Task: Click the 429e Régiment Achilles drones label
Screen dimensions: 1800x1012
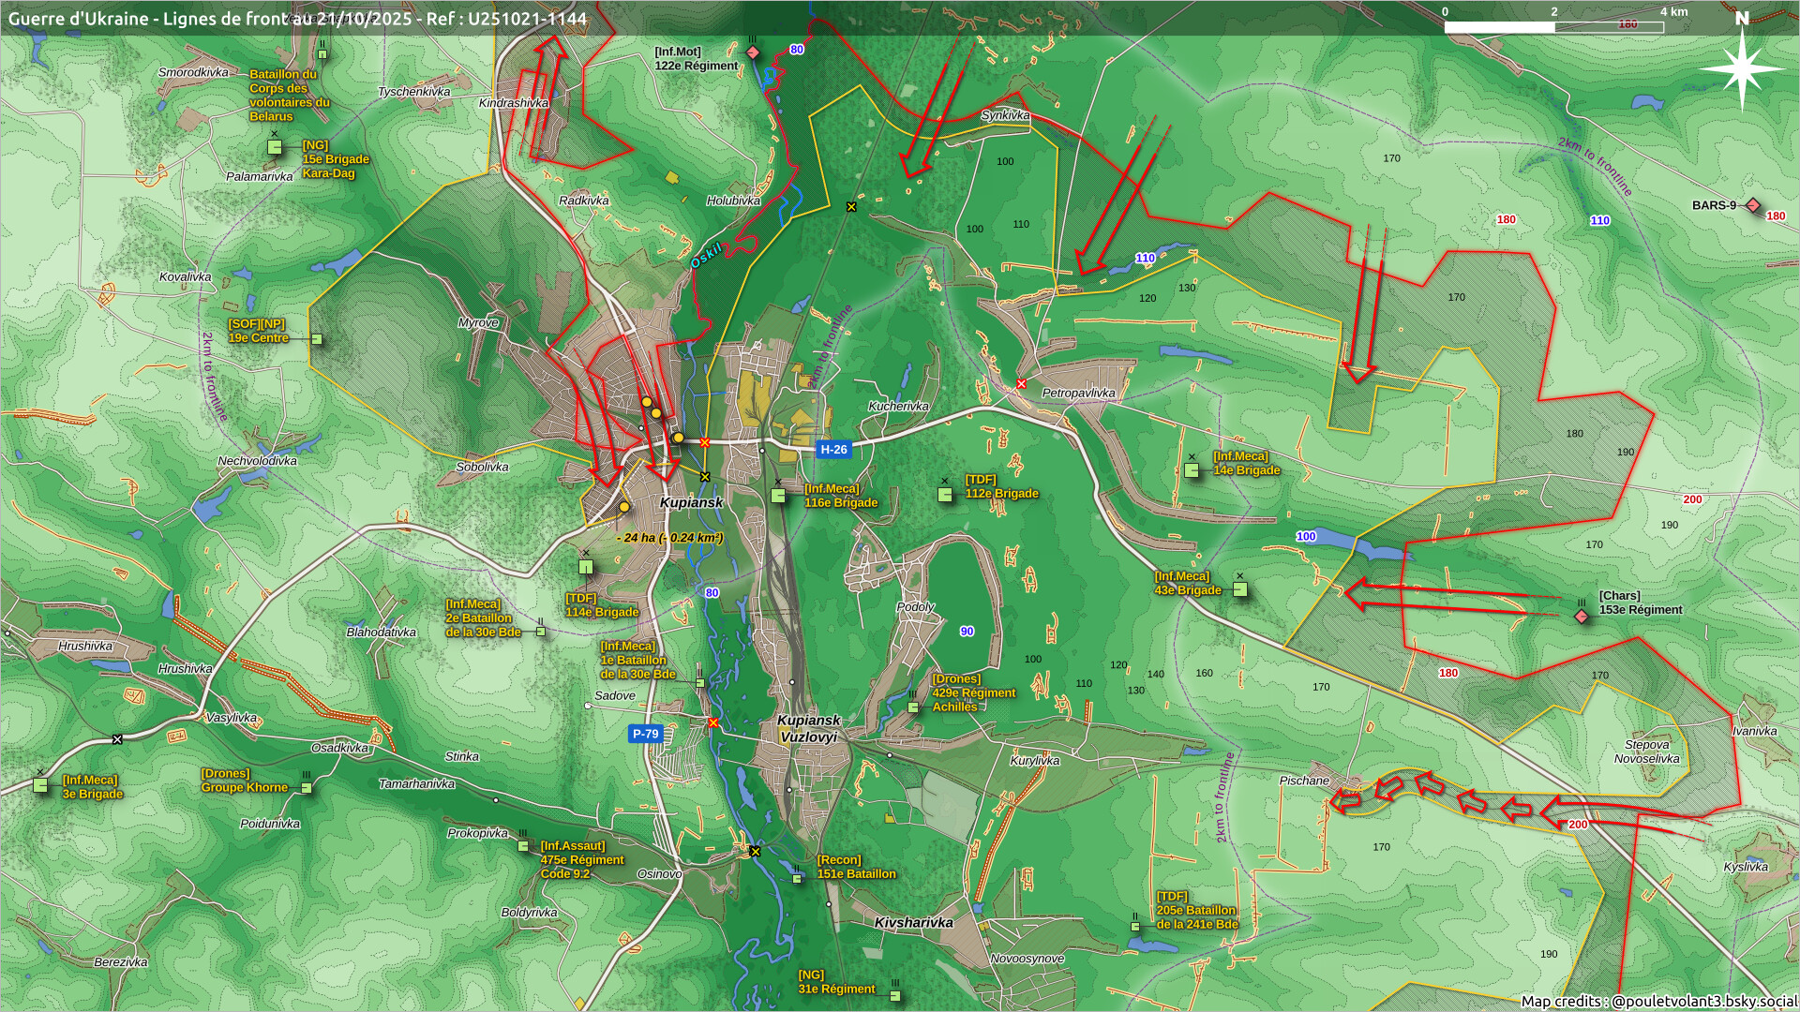Action: click(972, 692)
